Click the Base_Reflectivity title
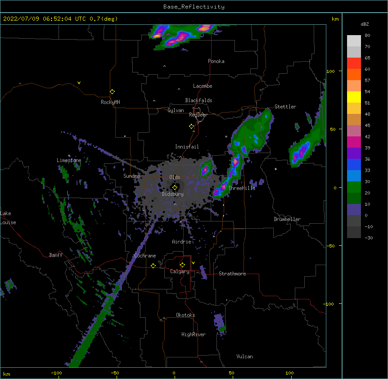Image resolution: width=388 pixels, height=379 pixels. pyautogui.click(x=194, y=7)
